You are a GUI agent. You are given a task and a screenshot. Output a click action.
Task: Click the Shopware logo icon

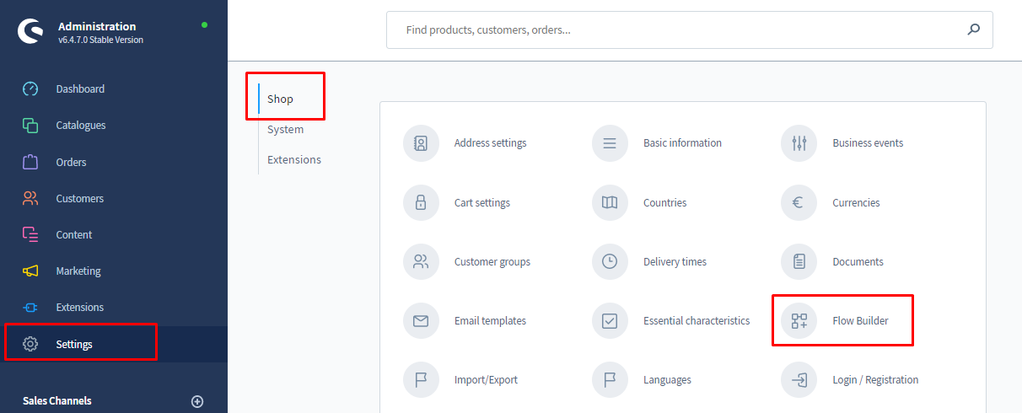pos(30,31)
